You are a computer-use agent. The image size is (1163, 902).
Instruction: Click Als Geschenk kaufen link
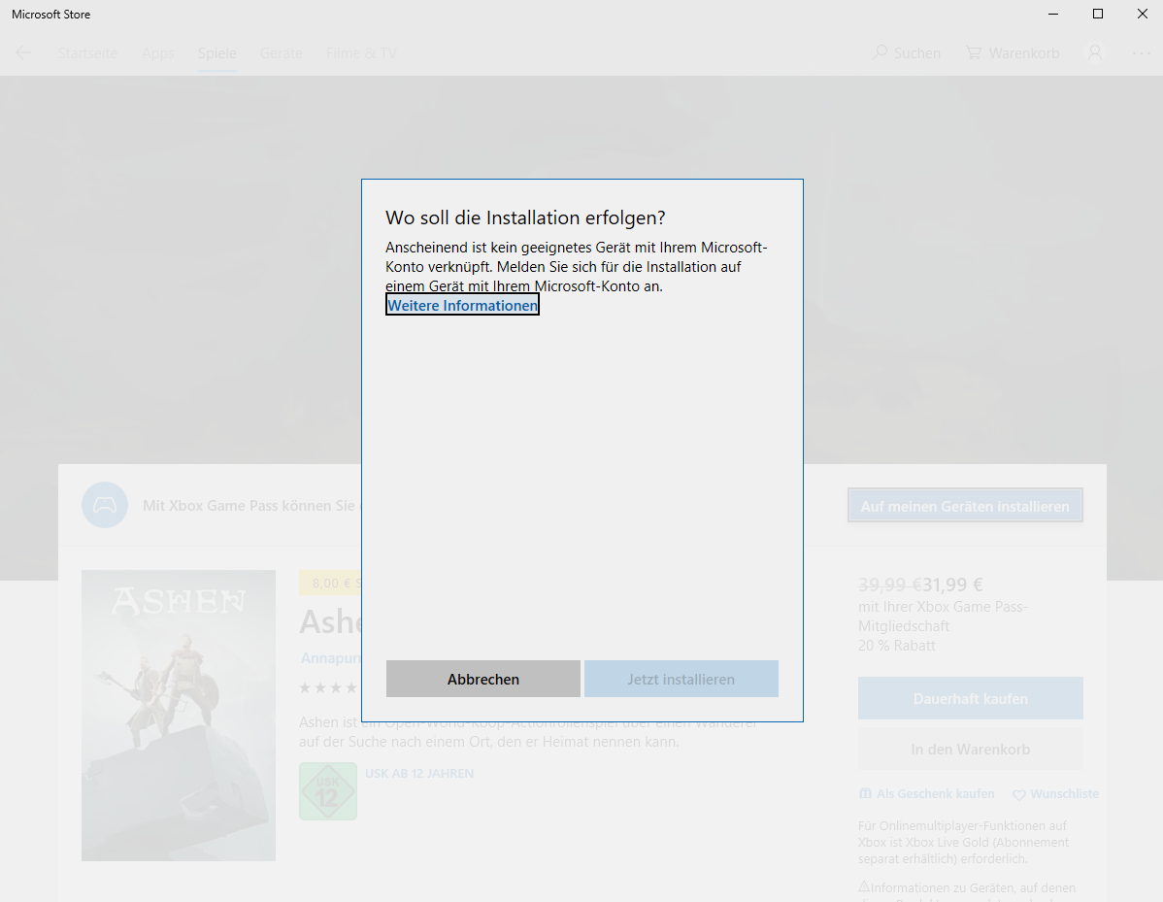click(x=926, y=793)
